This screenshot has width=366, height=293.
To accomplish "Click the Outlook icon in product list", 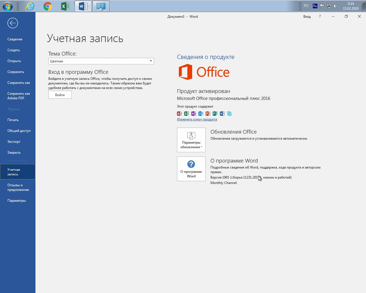I will [x=201, y=114].
